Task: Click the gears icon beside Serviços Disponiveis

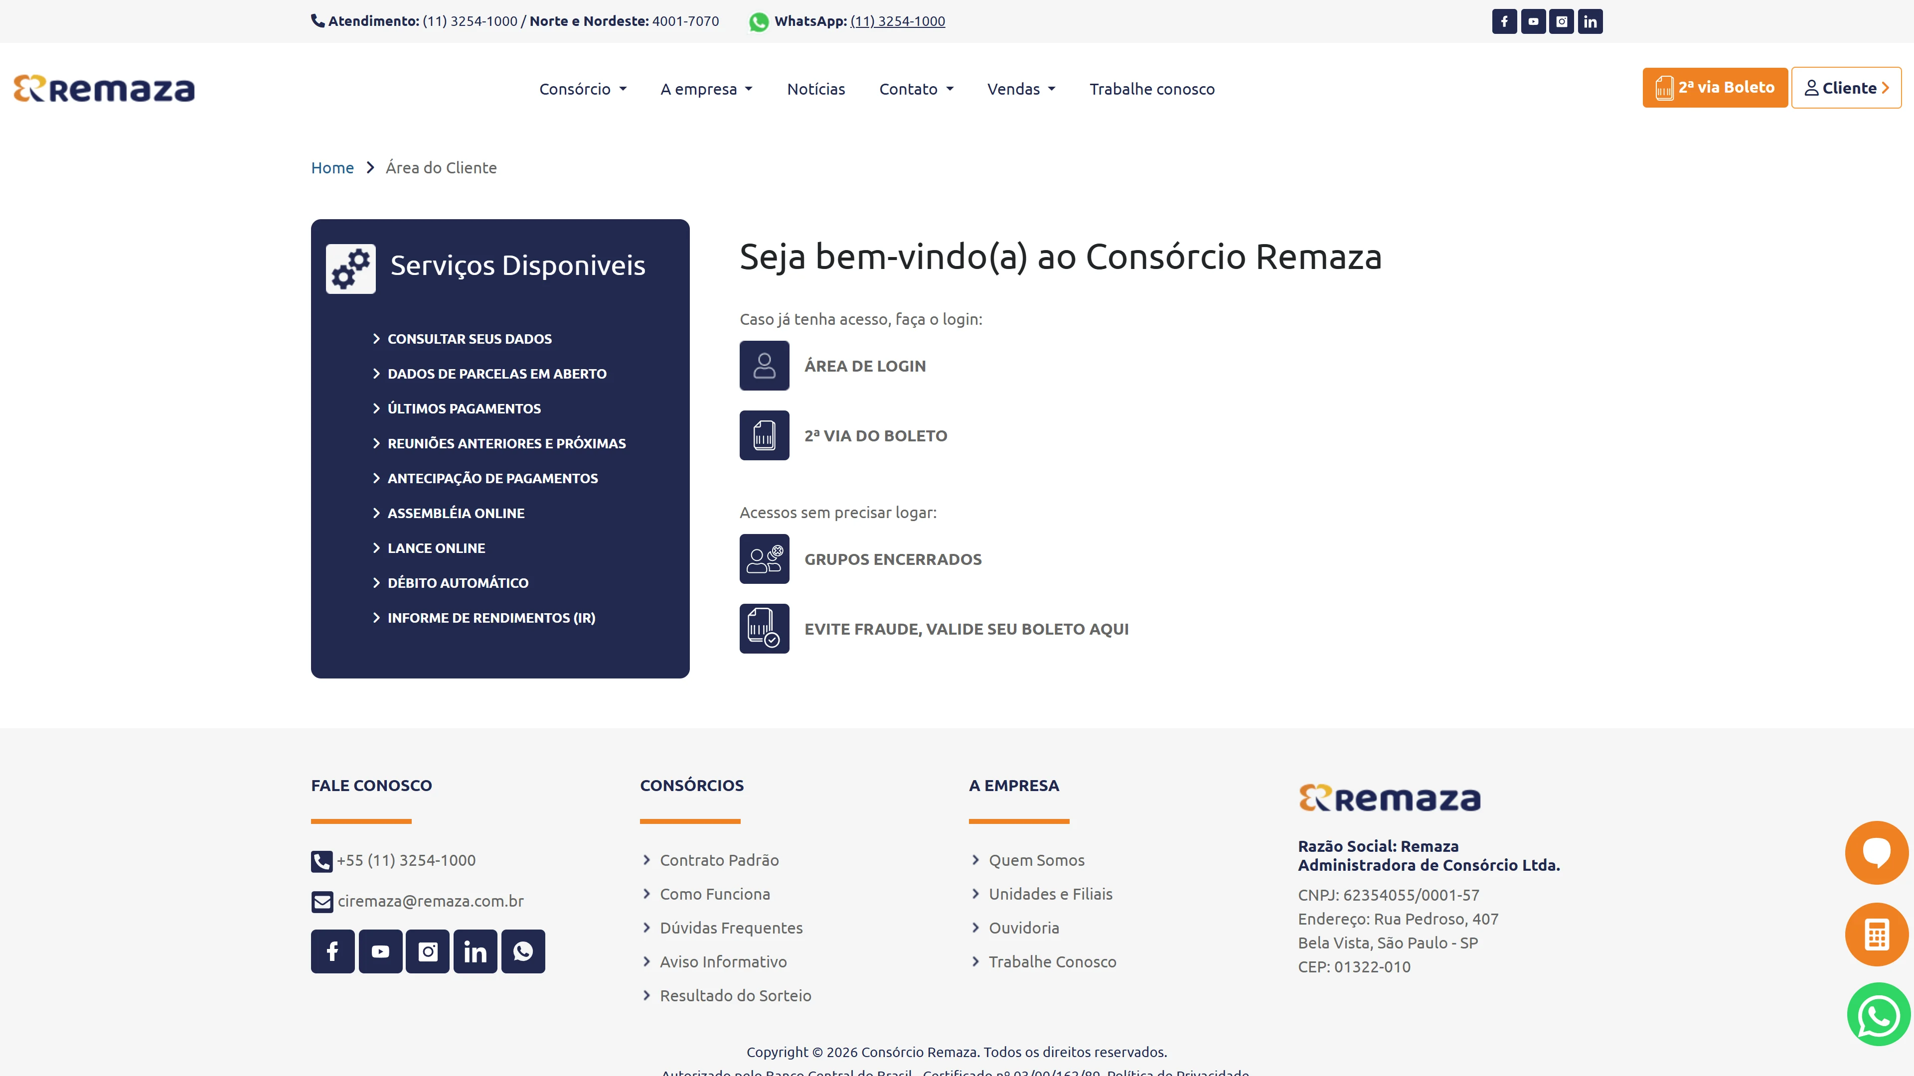Action: click(351, 269)
